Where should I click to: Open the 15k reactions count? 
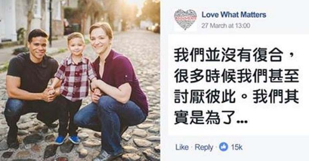(237, 147)
